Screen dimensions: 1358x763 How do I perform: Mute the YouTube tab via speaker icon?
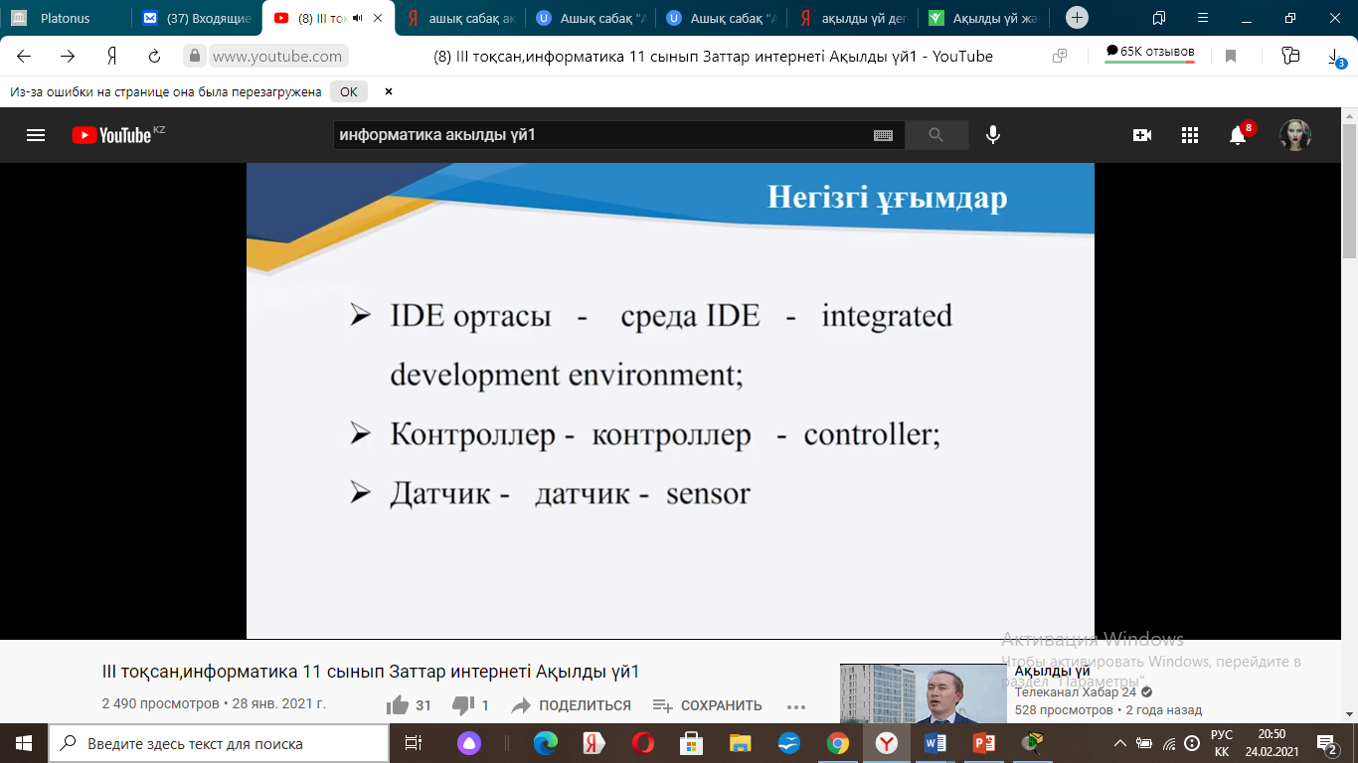(358, 18)
